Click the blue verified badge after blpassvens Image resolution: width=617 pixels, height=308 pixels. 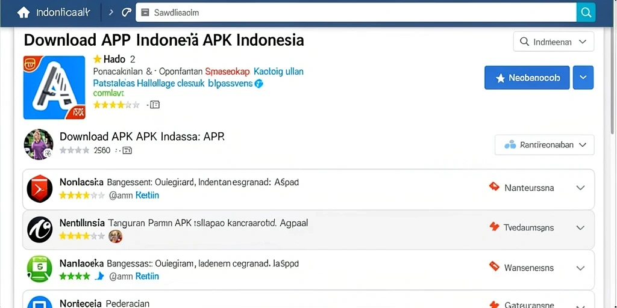click(x=258, y=84)
